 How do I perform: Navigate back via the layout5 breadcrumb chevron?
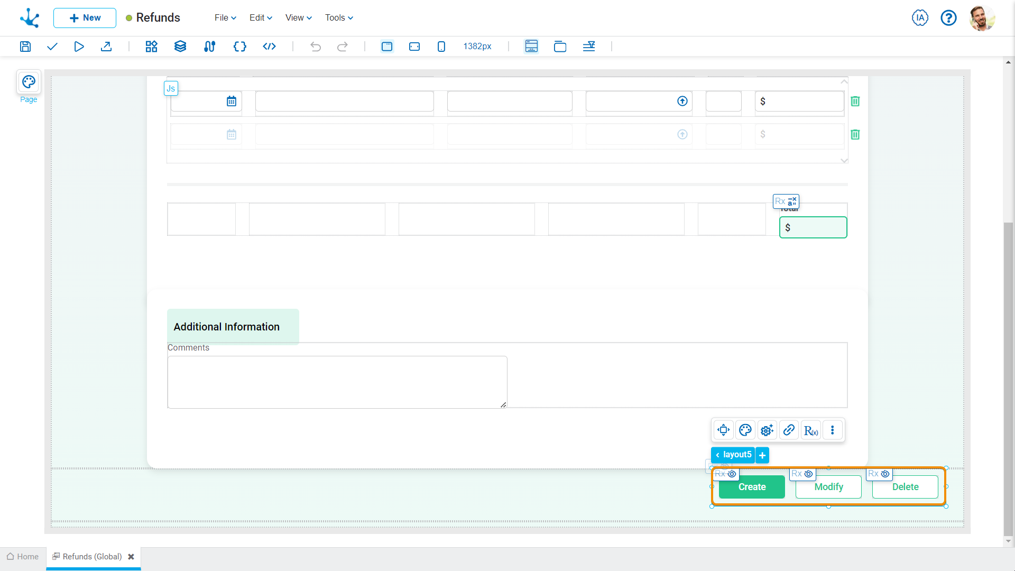tap(717, 455)
